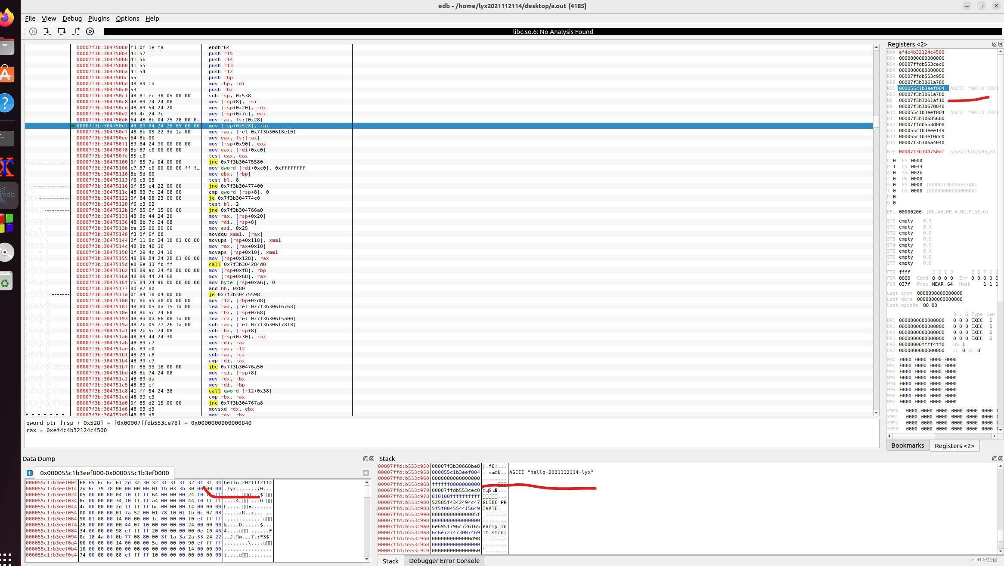Screen dimensions: 1004x566
Task: Open the terminal from the dock
Action: coord(6,138)
